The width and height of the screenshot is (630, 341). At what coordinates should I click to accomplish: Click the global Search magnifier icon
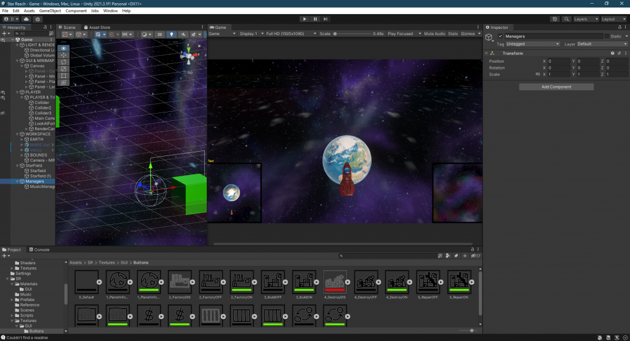click(x=567, y=19)
